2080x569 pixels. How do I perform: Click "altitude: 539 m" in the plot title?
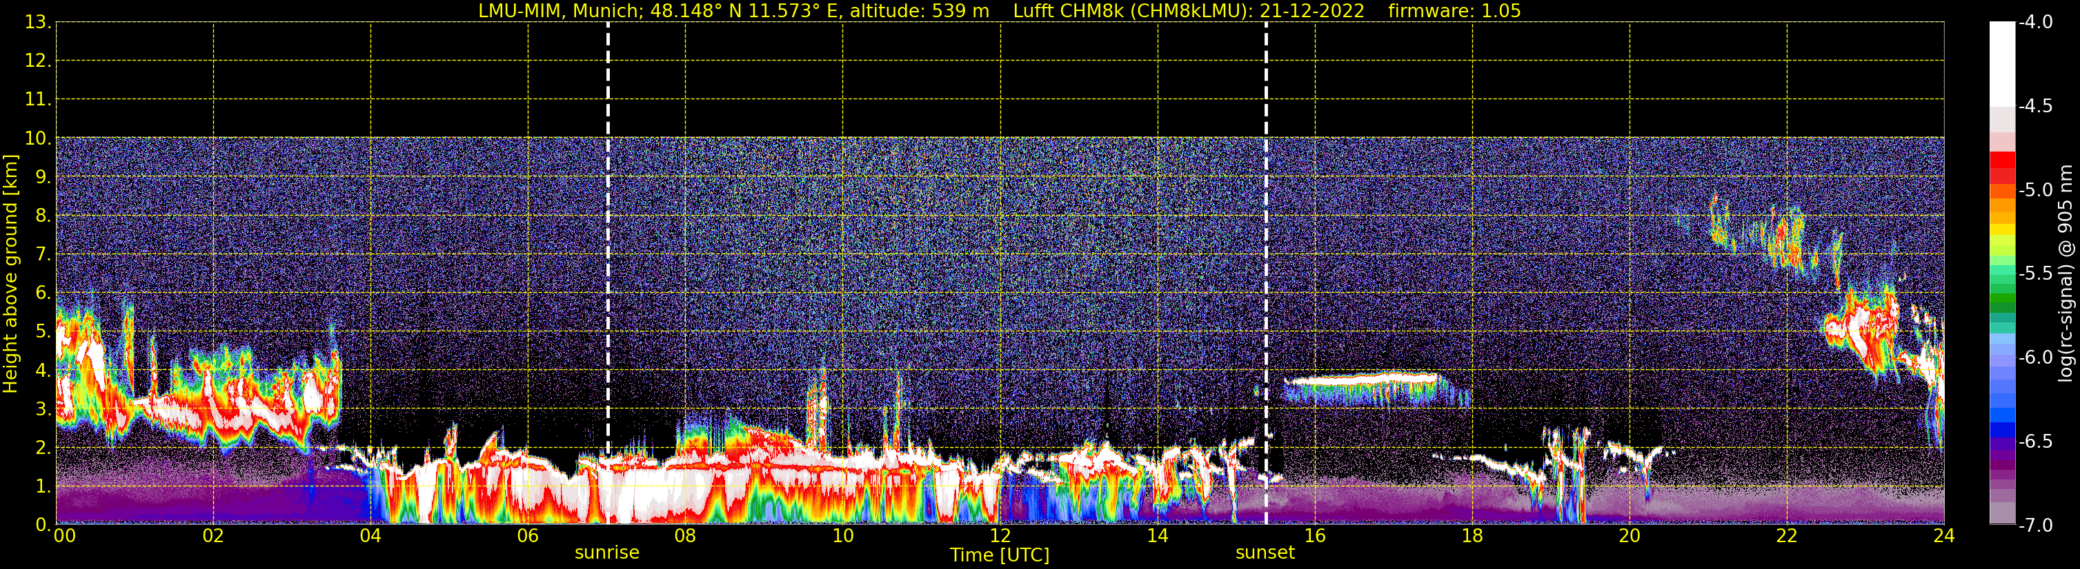(919, 11)
